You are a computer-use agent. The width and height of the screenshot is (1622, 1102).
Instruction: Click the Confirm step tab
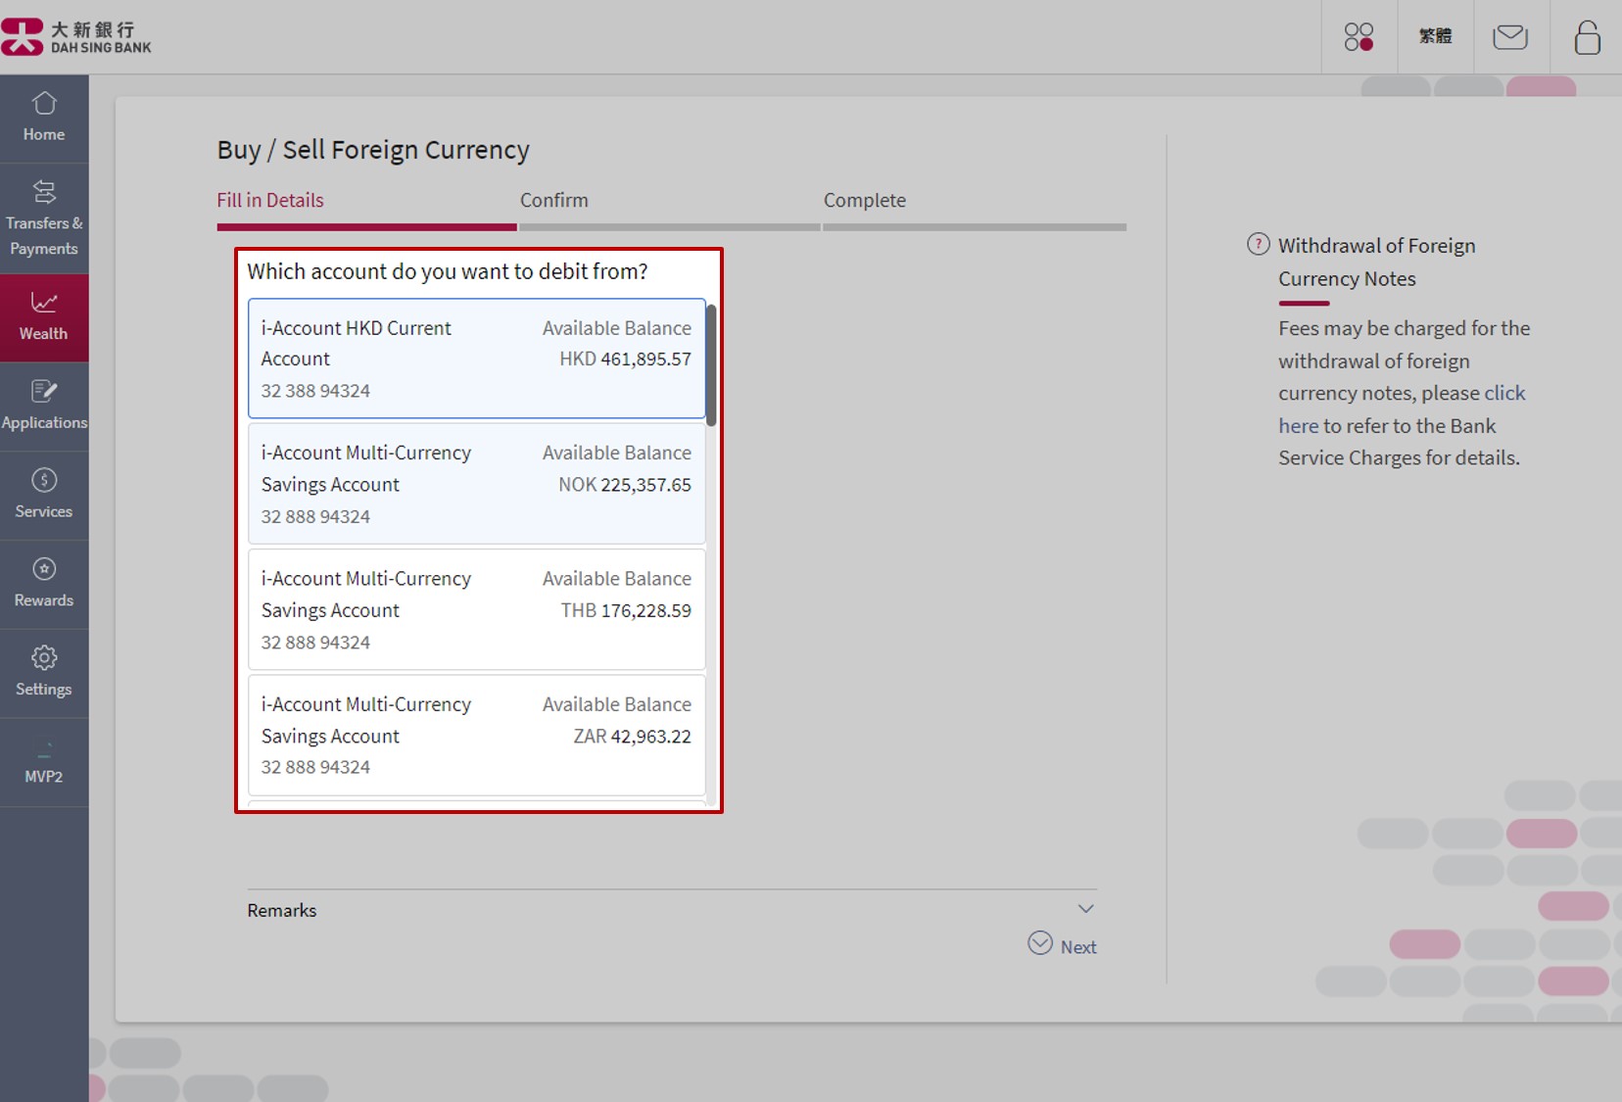554,200
